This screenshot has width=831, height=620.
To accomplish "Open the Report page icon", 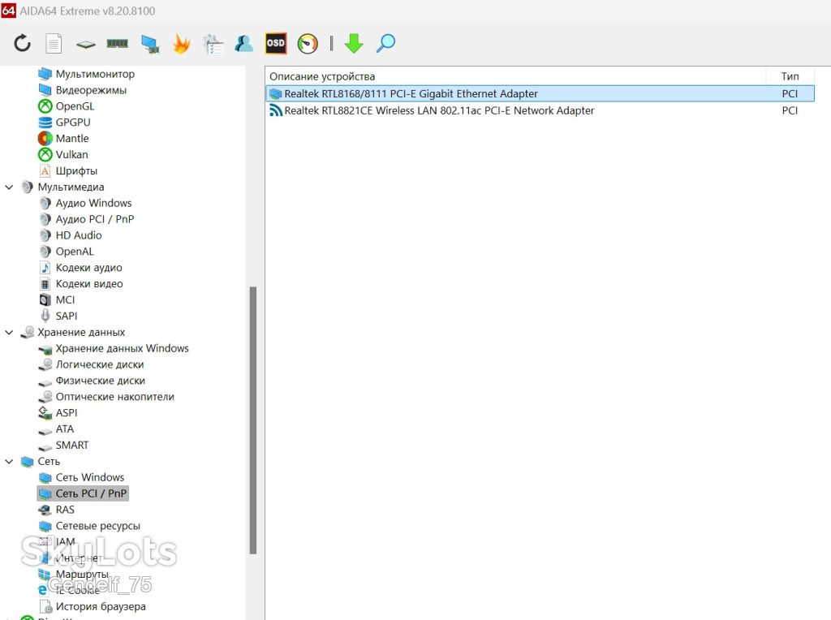I will (54, 44).
